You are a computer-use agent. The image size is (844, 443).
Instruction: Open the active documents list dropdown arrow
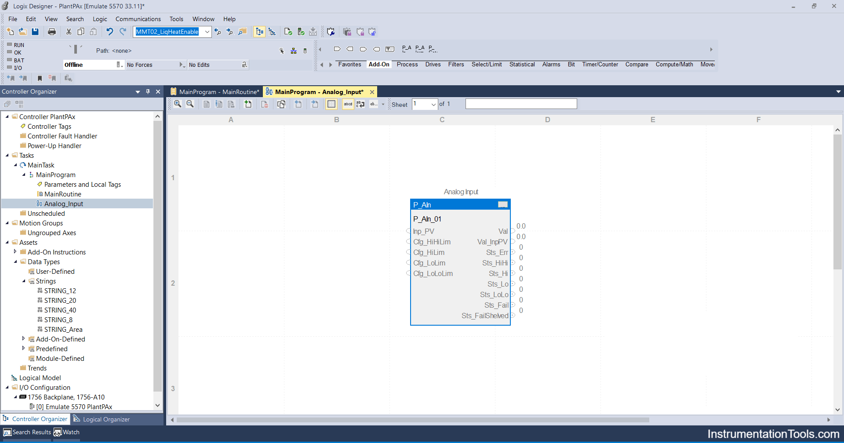click(838, 91)
